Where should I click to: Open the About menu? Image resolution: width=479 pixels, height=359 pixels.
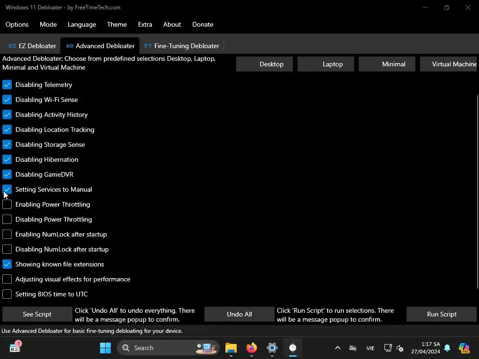click(x=172, y=24)
